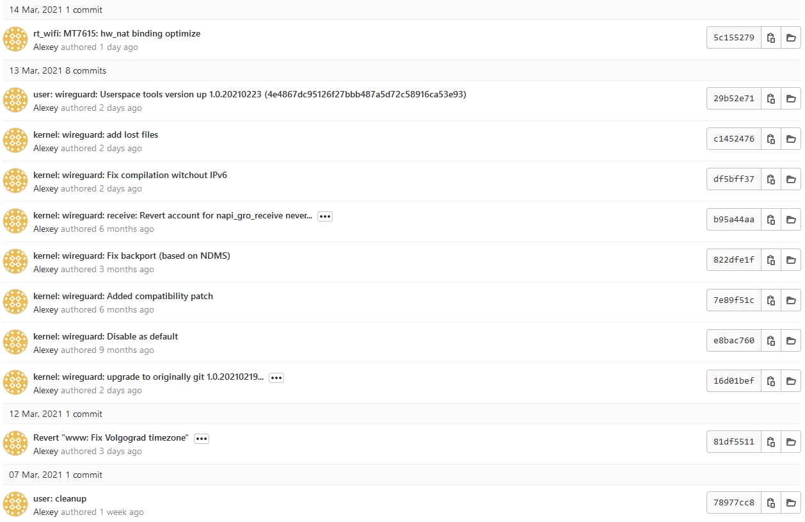The image size is (805, 522).
Task: Copy commit SHA c1452476
Action: click(x=771, y=139)
